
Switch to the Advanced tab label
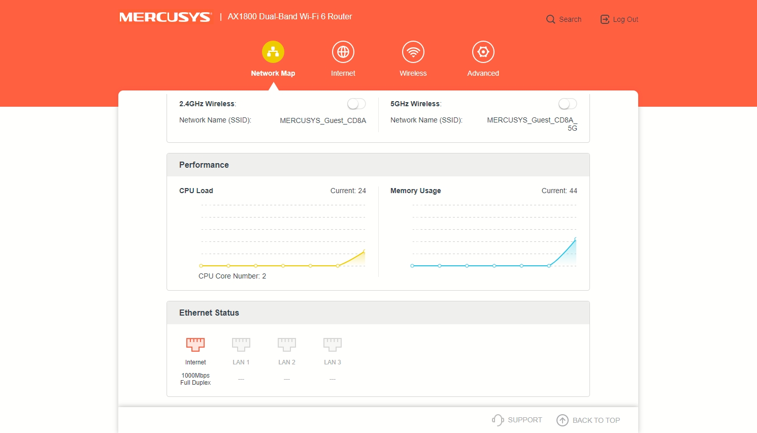pyautogui.click(x=483, y=73)
